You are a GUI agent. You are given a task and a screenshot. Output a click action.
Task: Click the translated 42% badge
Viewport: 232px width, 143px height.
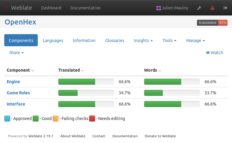tap(212, 23)
